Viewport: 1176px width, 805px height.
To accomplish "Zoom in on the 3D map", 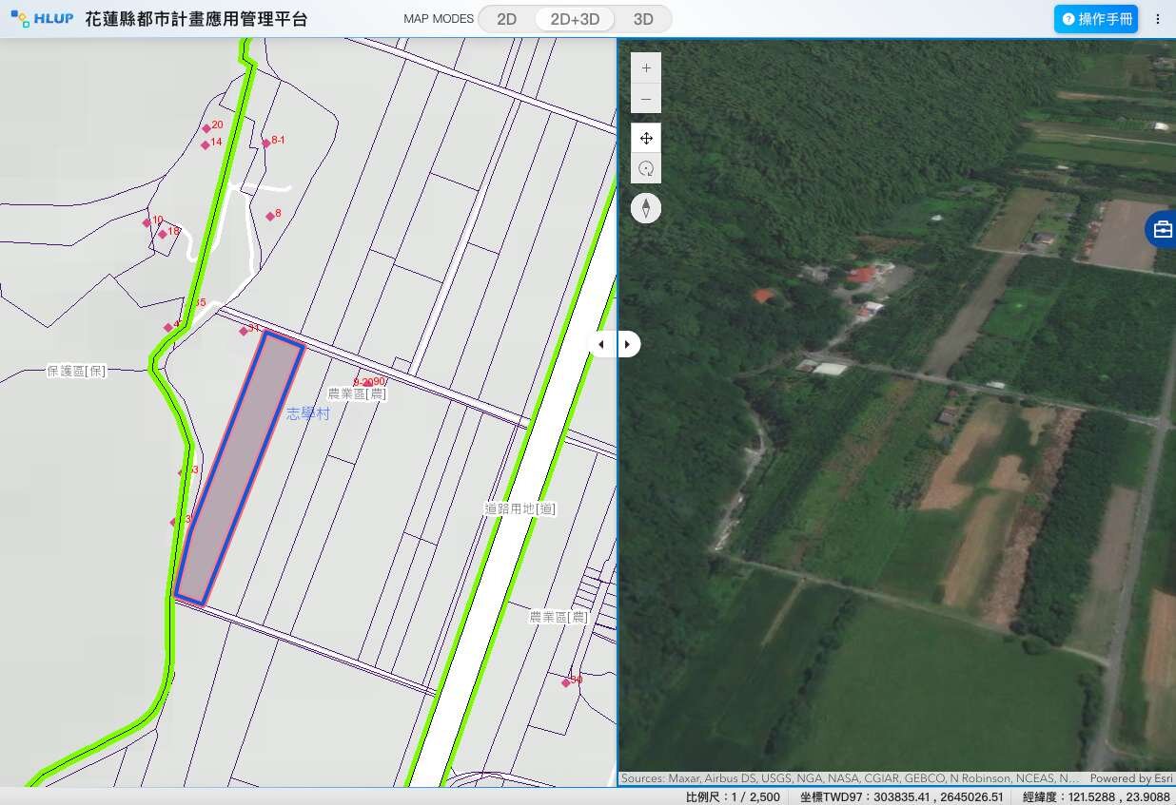I will click(646, 68).
